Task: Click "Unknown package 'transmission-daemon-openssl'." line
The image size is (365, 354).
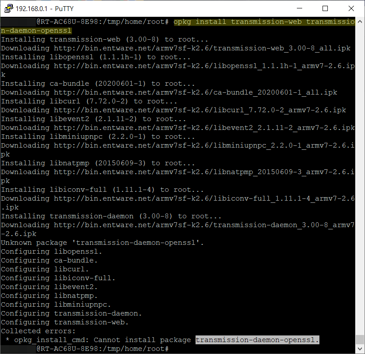Action: pos(102,243)
